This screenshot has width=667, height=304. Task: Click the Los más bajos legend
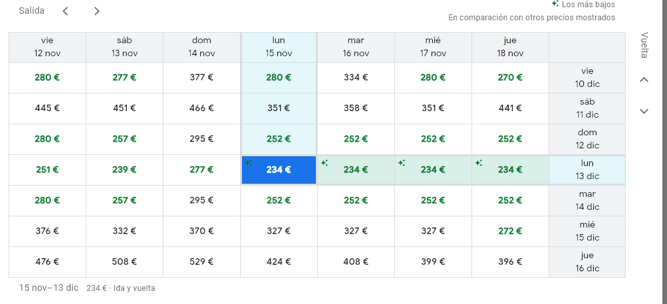[583, 5]
